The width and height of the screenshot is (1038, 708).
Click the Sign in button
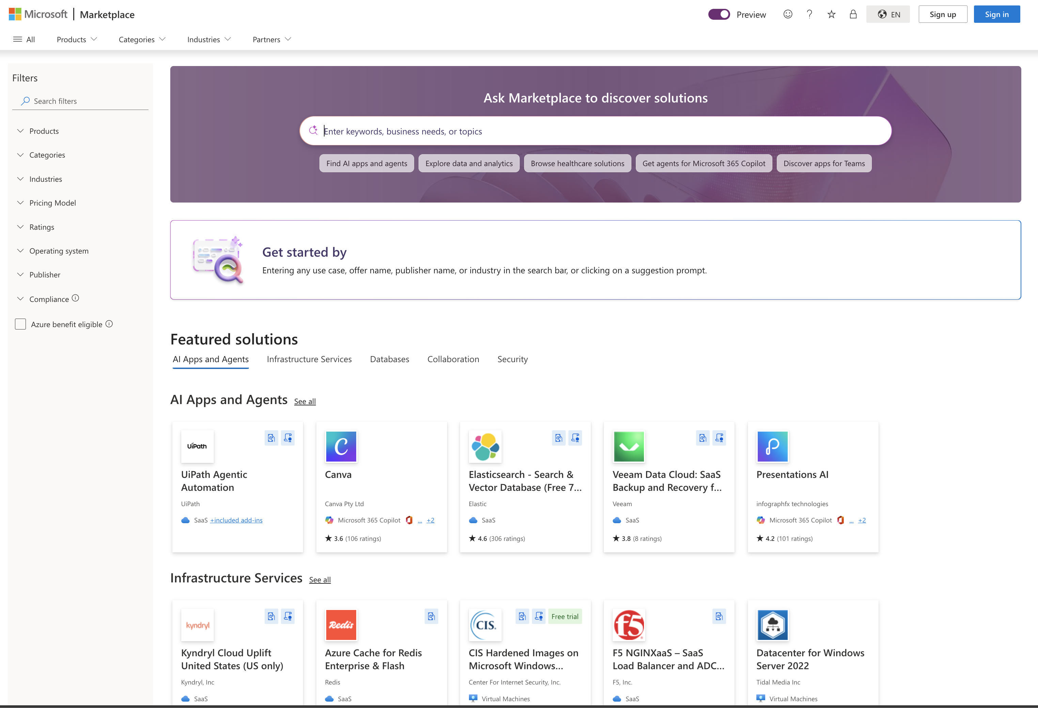pyautogui.click(x=996, y=14)
